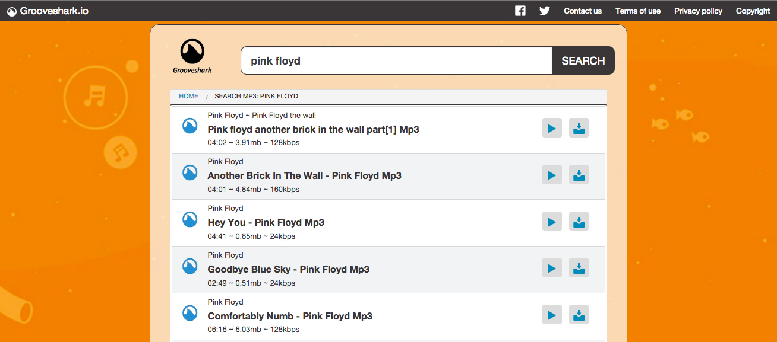Image resolution: width=777 pixels, height=342 pixels.
Task: Open title Another Brick In The Wall - Pink Floyd Mp3
Action: pyautogui.click(x=304, y=175)
